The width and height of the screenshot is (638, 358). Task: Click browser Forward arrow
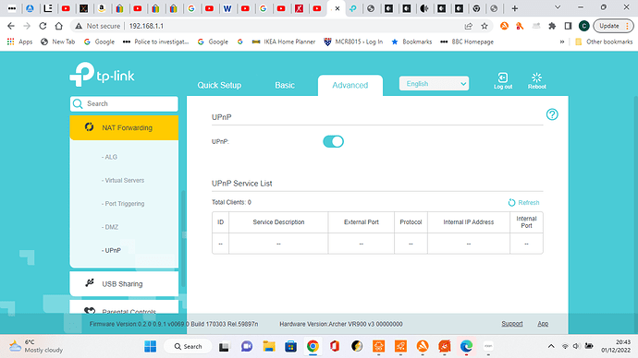(x=27, y=26)
